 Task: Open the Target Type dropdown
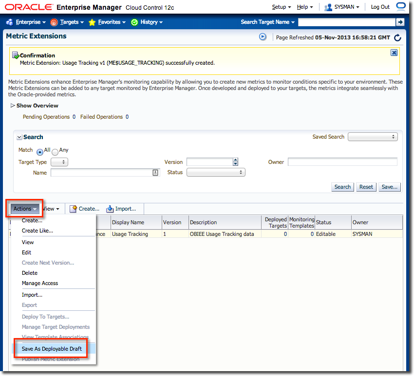pyautogui.click(x=59, y=162)
